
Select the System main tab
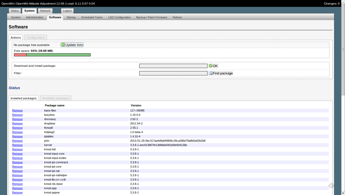click(29, 11)
